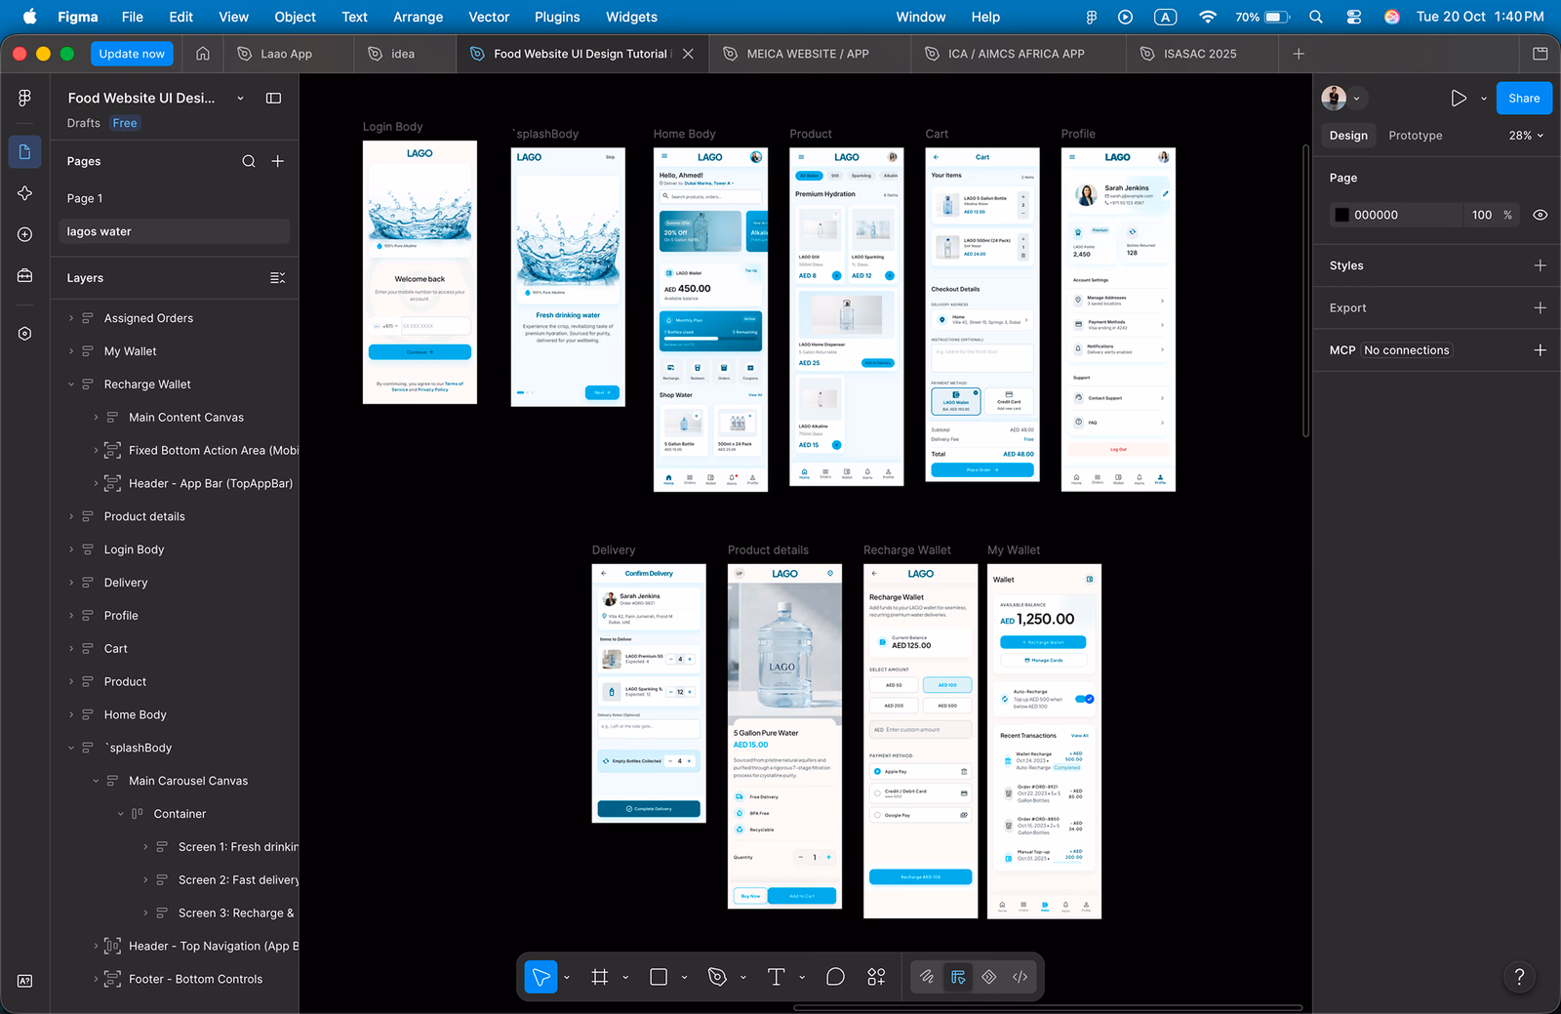The image size is (1561, 1014).
Task: Click the background opacity 100 field
Action: [x=1482, y=215]
